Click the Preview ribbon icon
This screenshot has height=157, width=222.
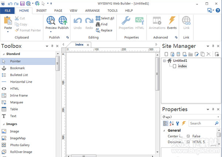tap(51, 21)
